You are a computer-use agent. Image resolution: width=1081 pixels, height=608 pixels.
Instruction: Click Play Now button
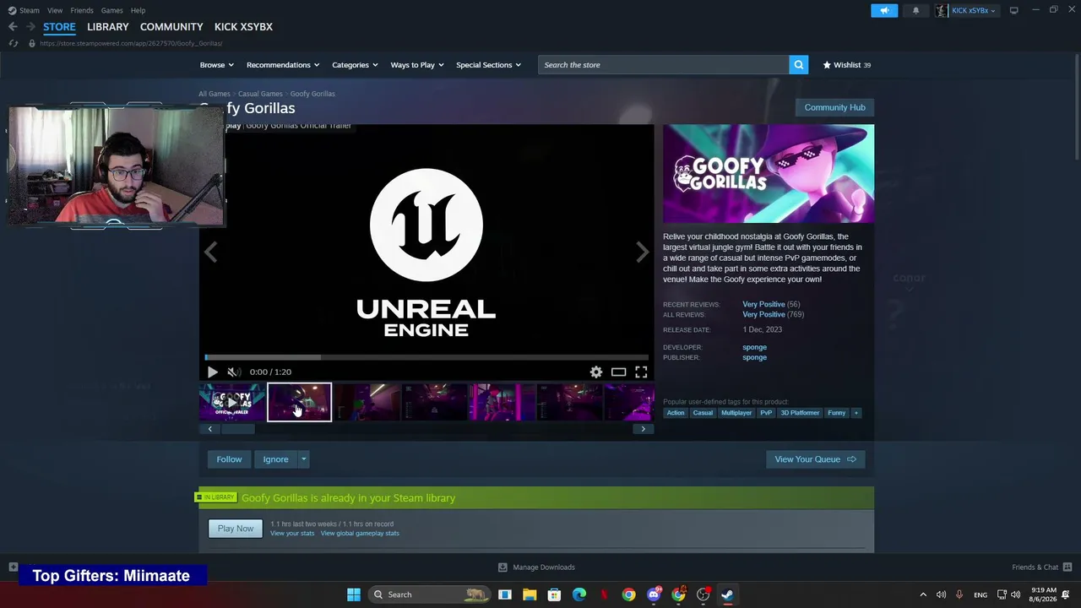coord(236,529)
